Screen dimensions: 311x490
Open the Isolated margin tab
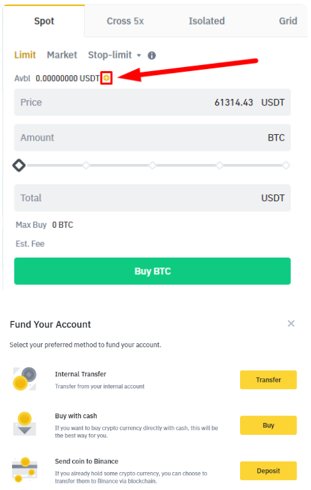[207, 21]
